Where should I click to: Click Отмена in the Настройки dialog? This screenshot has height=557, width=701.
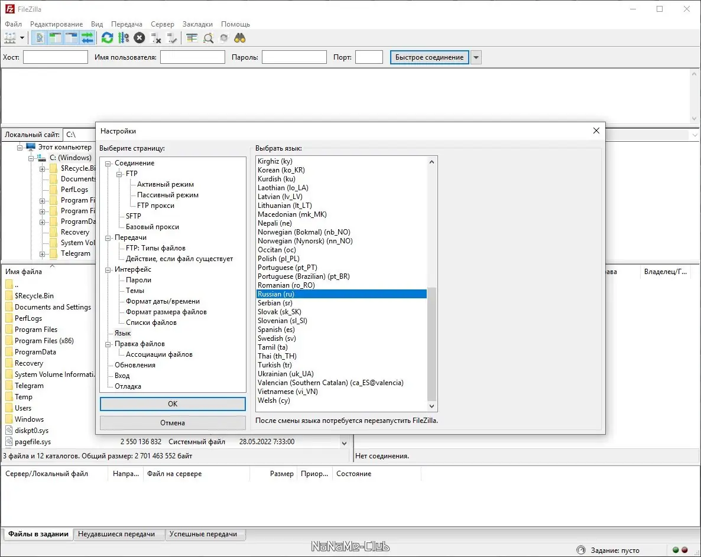click(173, 422)
